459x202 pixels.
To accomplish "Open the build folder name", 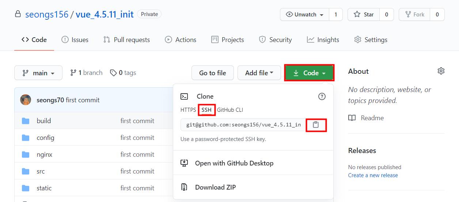I will 44,121.
